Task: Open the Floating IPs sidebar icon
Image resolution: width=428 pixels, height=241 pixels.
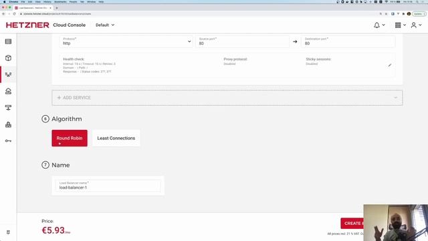Action: (x=8, y=91)
